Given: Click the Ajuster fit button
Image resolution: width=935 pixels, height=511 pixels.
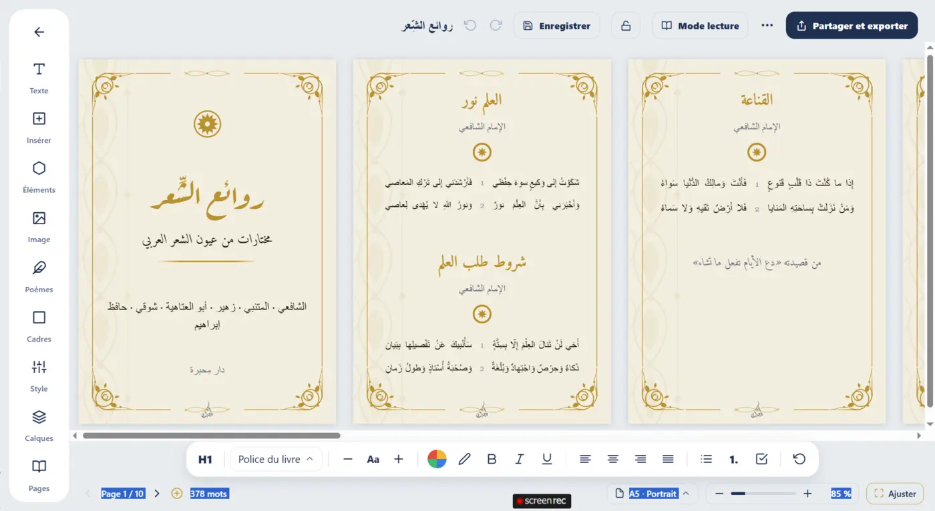Looking at the screenshot, I should tap(895, 494).
